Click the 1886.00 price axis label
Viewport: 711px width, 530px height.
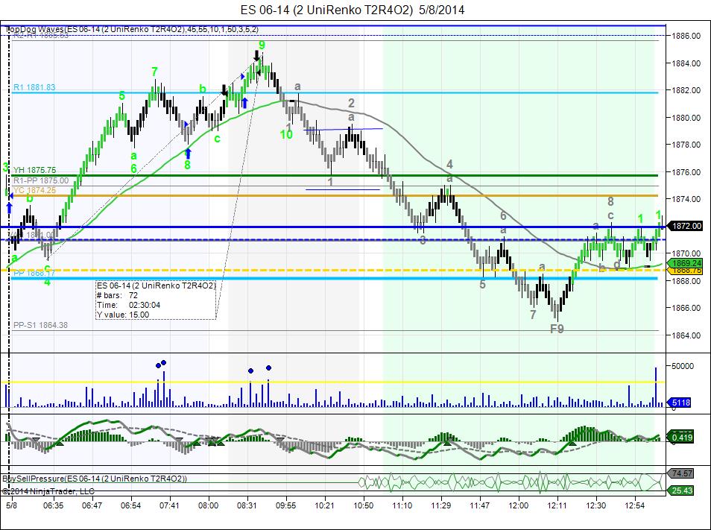[x=686, y=36]
